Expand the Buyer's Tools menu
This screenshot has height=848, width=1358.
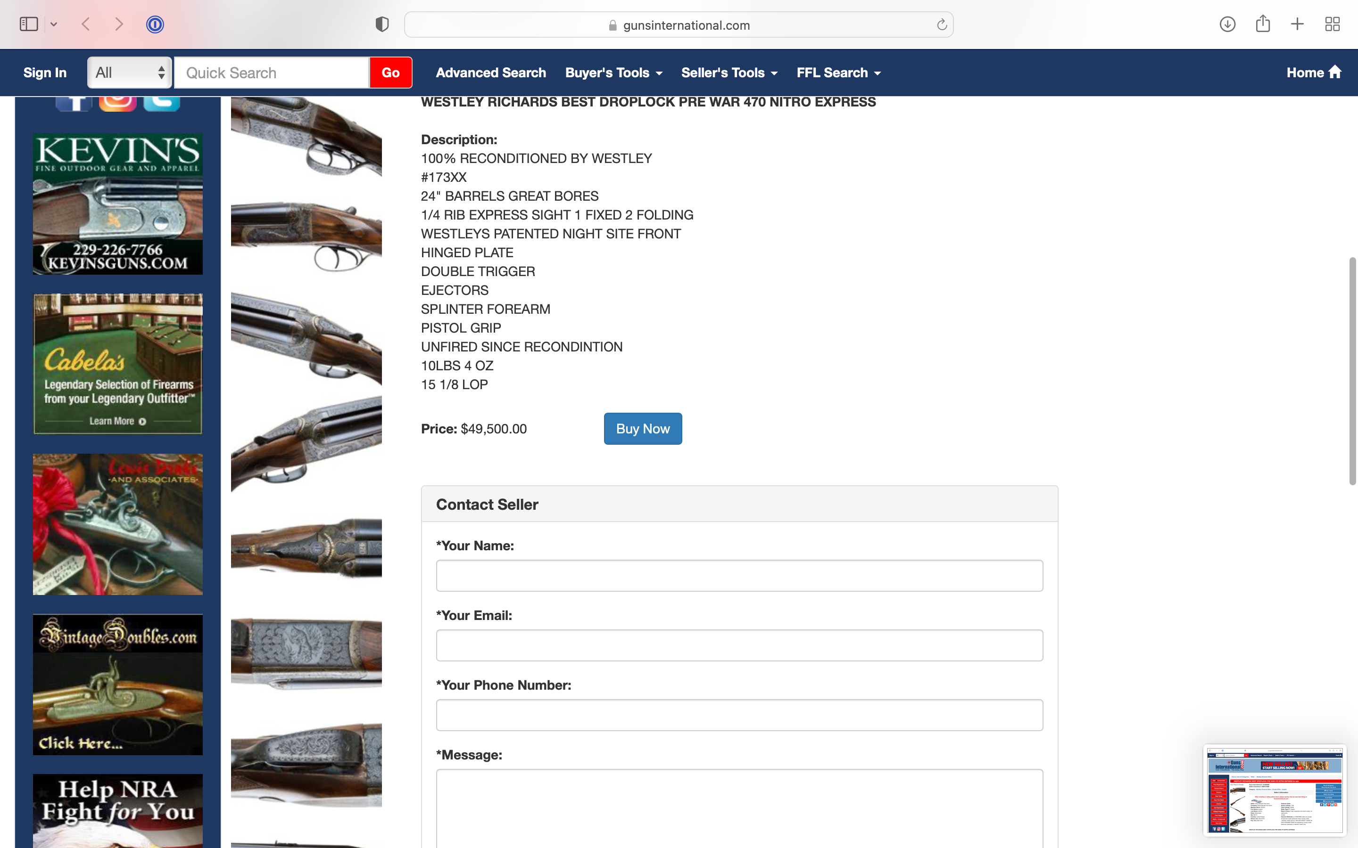click(614, 73)
